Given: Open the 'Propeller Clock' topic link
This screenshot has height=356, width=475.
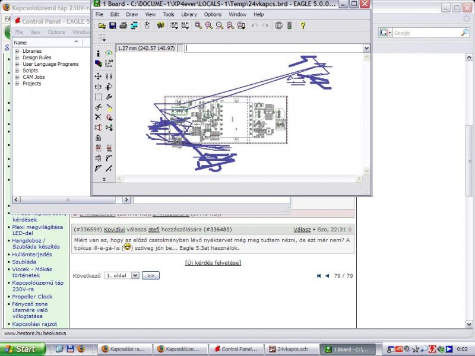Looking at the screenshot, I should point(32,297).
